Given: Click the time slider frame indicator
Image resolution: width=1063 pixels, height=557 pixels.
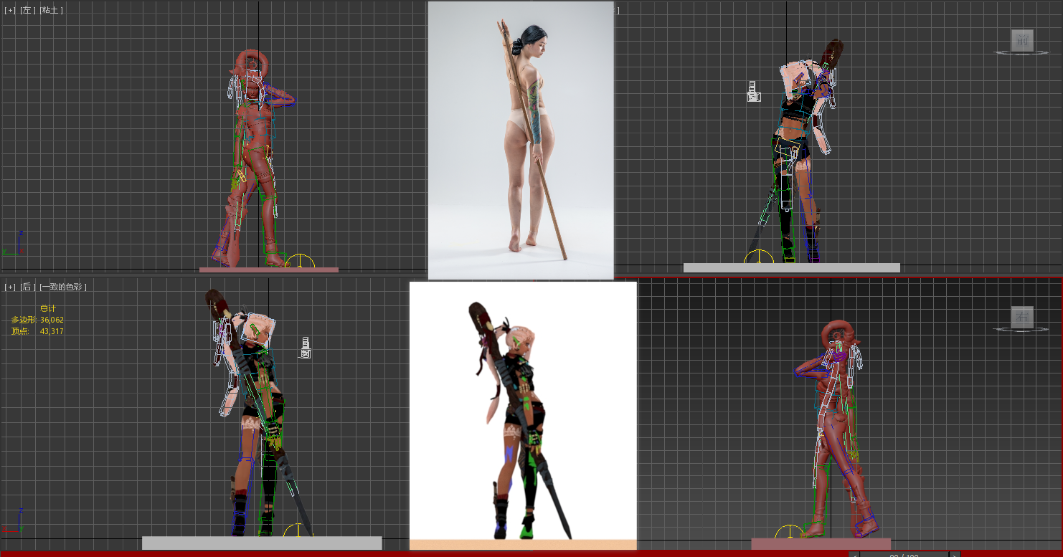Looking at the screenshot, I should [x=904, y=554].
